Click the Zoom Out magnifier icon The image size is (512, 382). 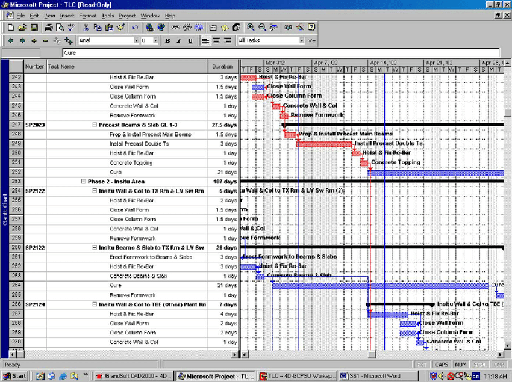point(262,28)
